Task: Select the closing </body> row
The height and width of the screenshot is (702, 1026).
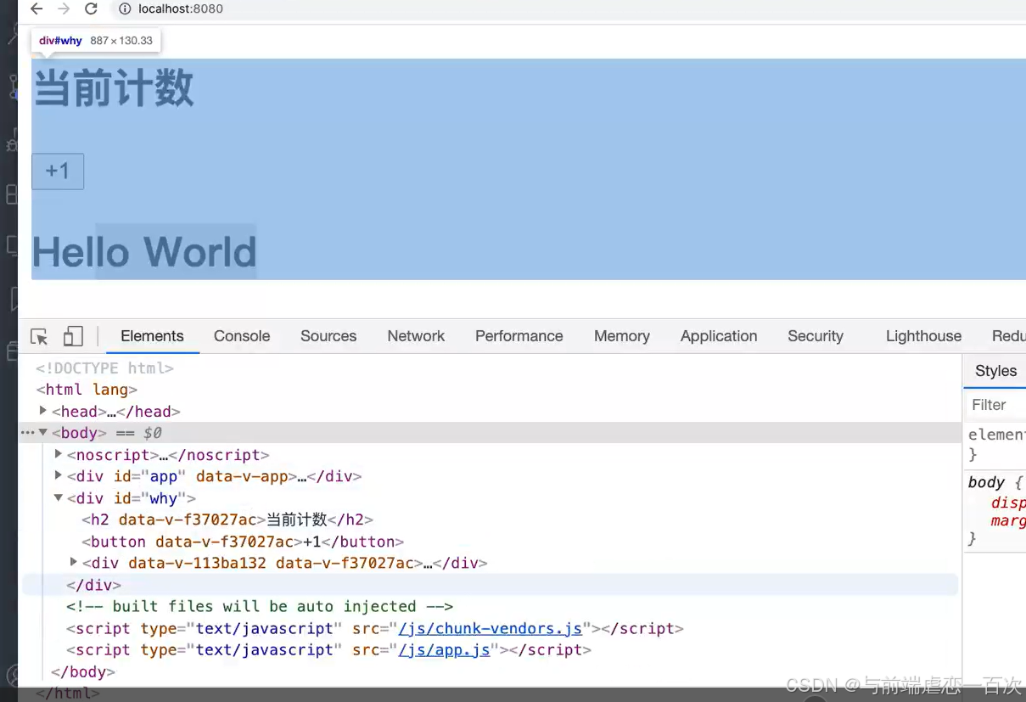Action: [x=82, y=672]
